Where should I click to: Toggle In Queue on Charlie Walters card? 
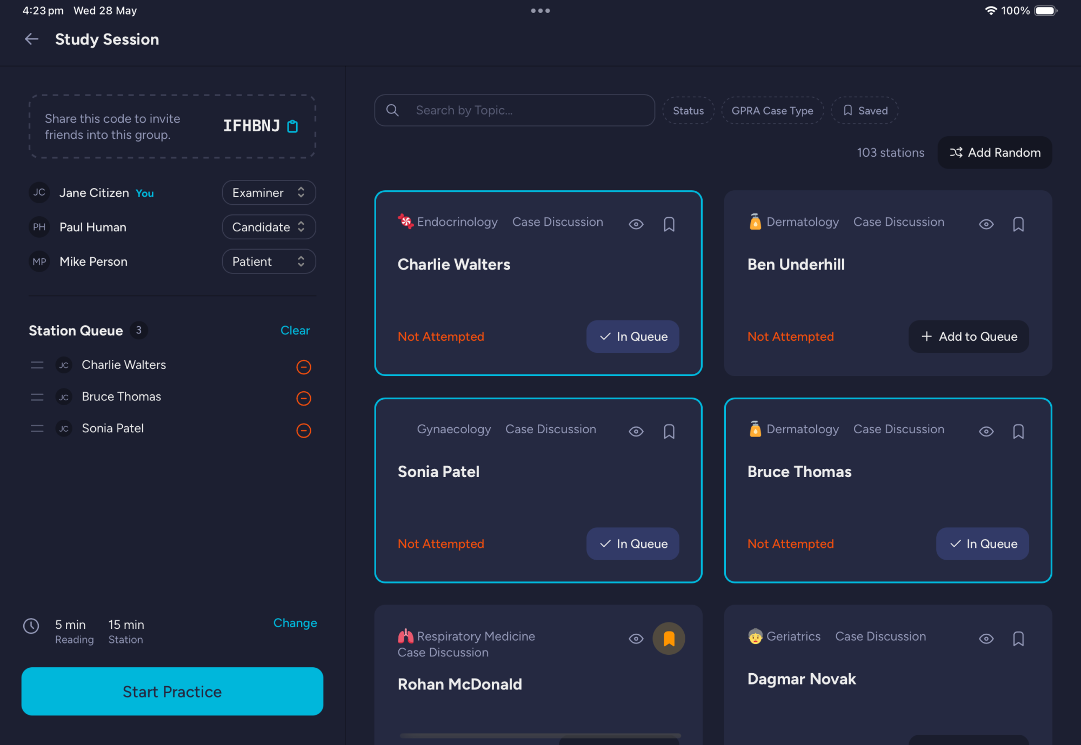tap(633, 337)
